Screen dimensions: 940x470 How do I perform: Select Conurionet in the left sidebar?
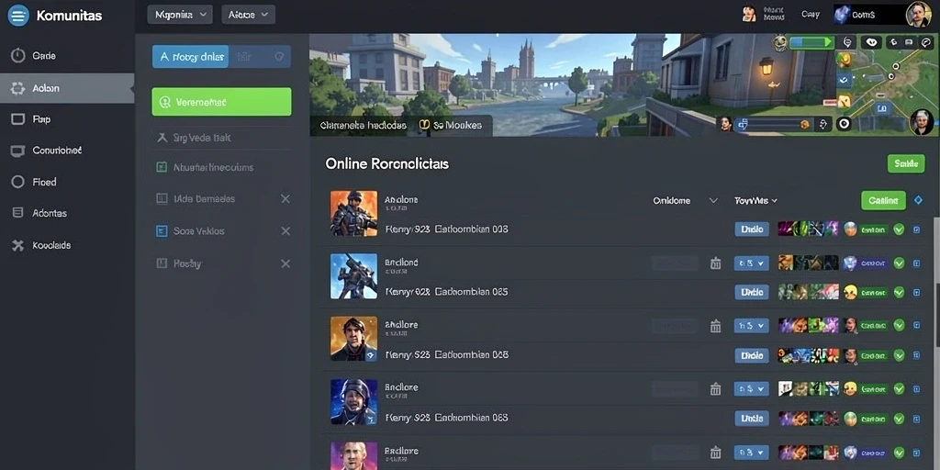point(56,151)
